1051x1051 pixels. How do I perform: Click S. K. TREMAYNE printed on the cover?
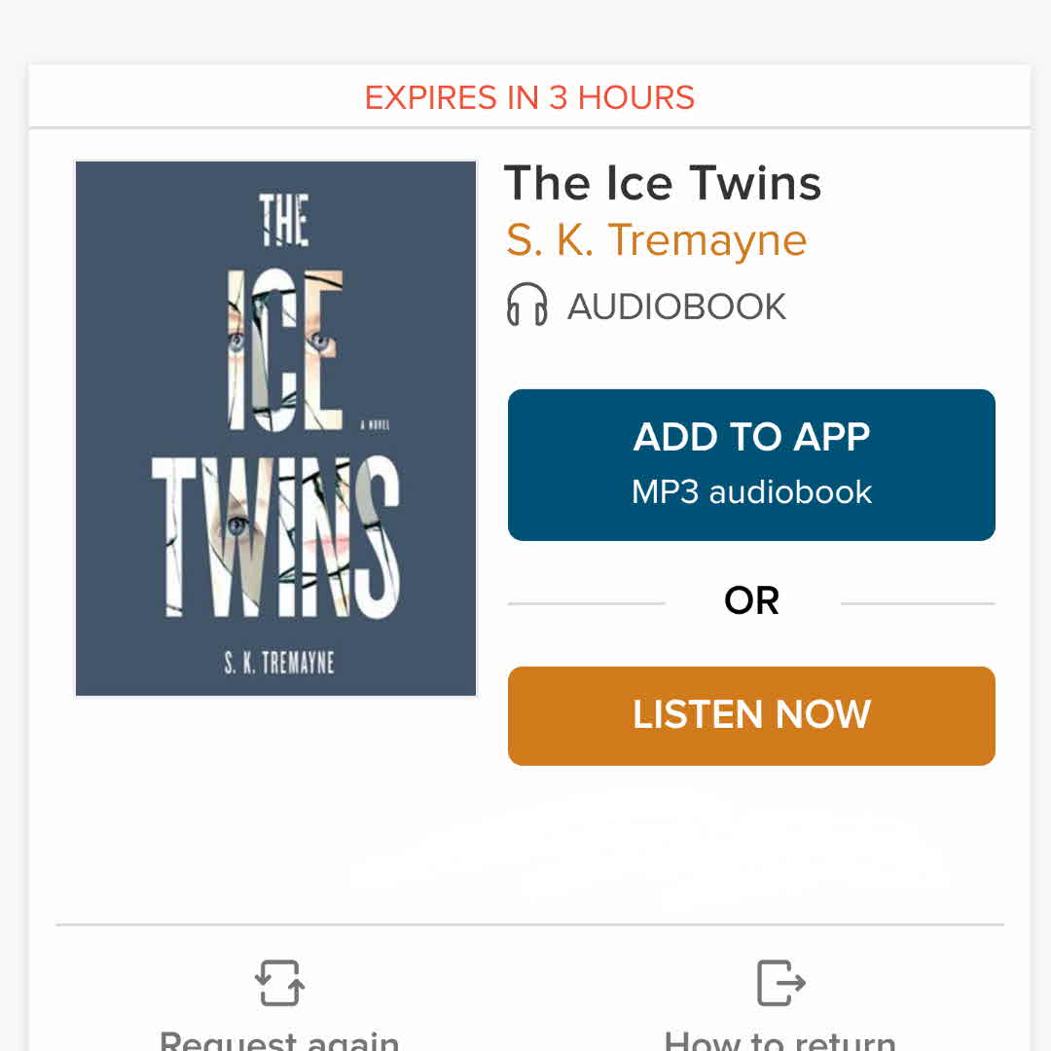(279, 663)
